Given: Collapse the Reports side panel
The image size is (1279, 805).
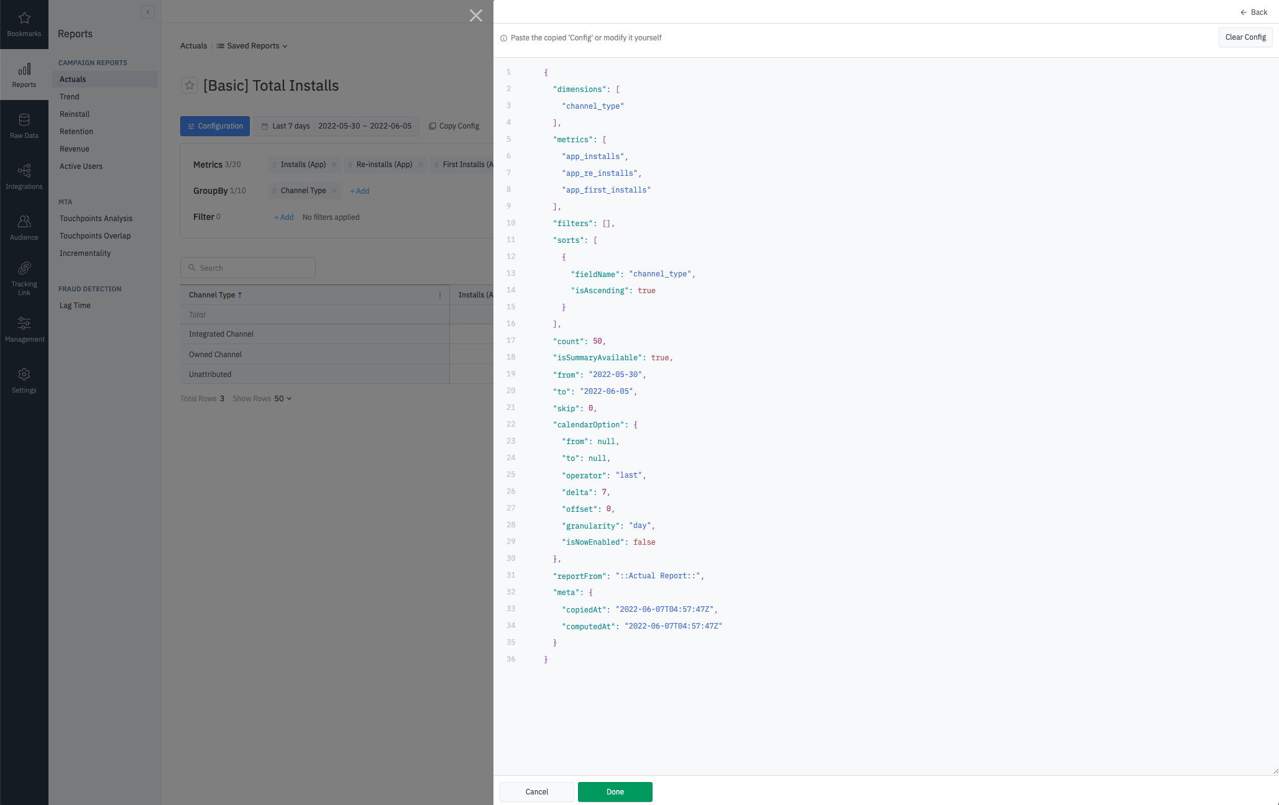Looking at the screenshot, I should tap(148, 12).
